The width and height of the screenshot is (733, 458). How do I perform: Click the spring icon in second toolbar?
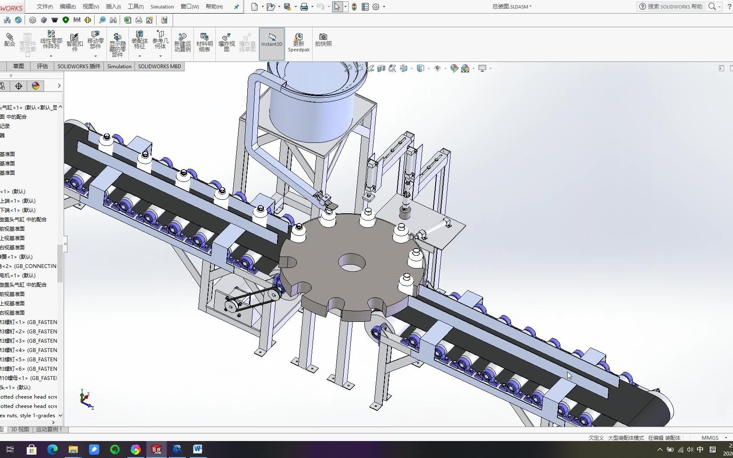point(77,20)
